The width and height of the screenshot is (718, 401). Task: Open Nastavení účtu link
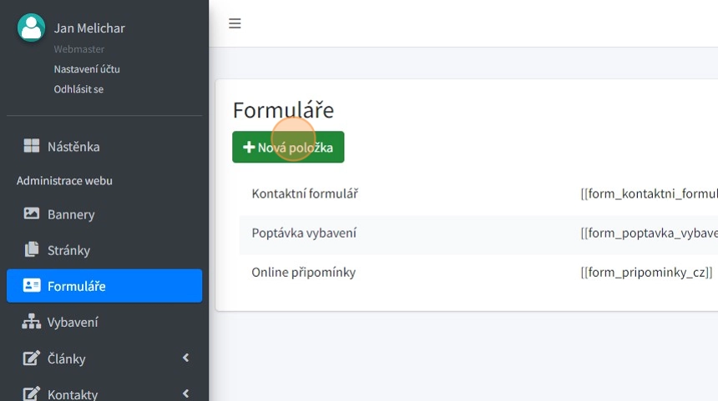click(87, 69)
